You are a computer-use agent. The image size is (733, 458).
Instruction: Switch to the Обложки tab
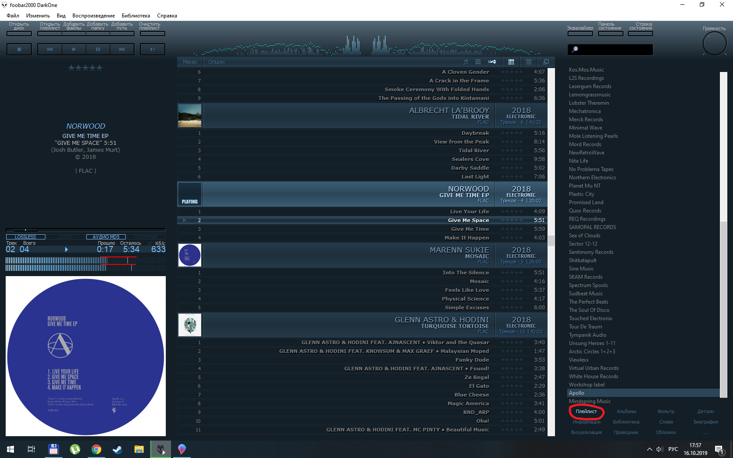pyautogui.click(x=666, y=432)
